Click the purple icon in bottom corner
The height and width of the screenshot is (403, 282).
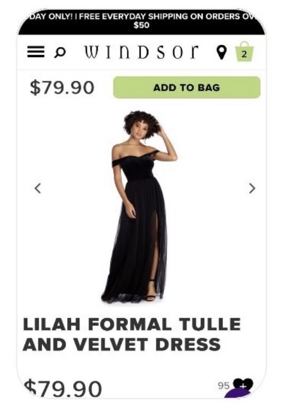point(237,393)
